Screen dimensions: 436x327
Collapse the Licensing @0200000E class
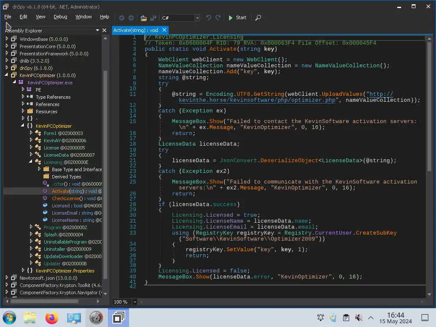(x=31, y=162)
